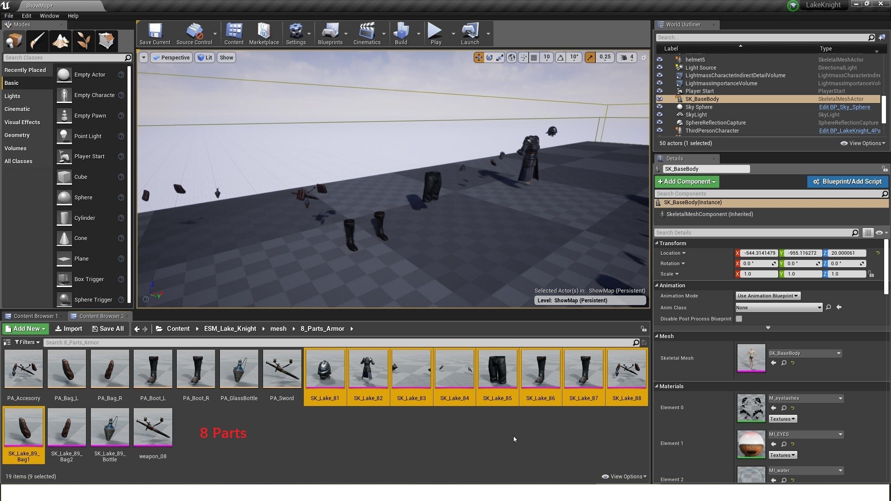Toggle visibility of the SK_BaseBody actor
891x501 pixels.
659,99
